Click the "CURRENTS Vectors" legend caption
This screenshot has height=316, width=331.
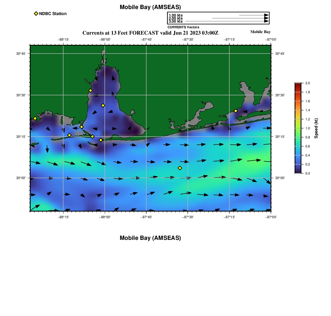(183, 27)
